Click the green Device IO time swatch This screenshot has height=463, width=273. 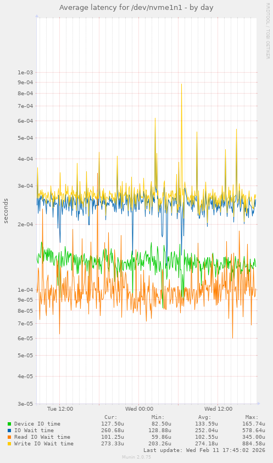pyautogui.click(x=9, y=424)
